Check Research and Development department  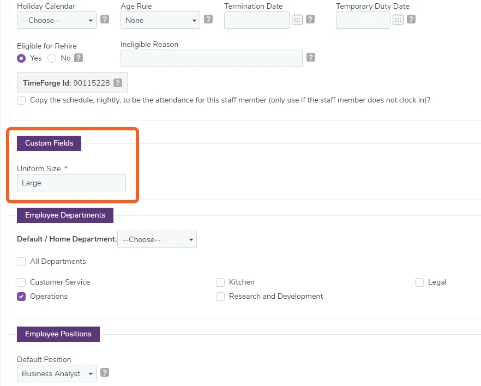pyautogui.click(x=220, y=297)
